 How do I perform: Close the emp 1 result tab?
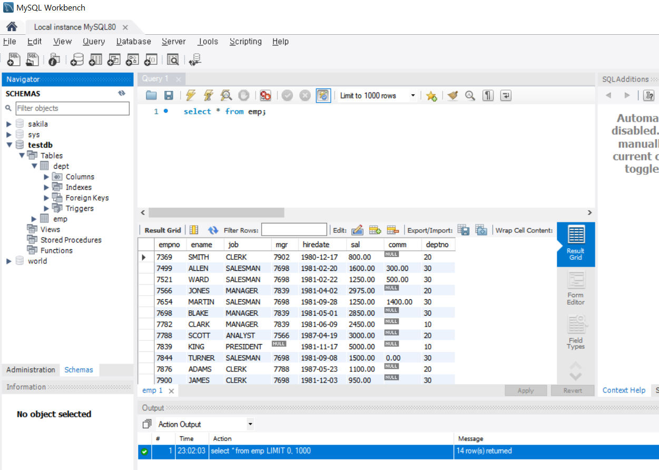(x=171, y=391)
